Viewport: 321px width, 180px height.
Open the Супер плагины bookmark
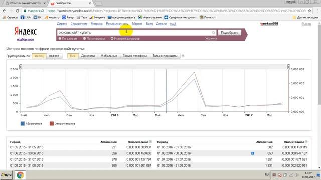pos(180,18)
